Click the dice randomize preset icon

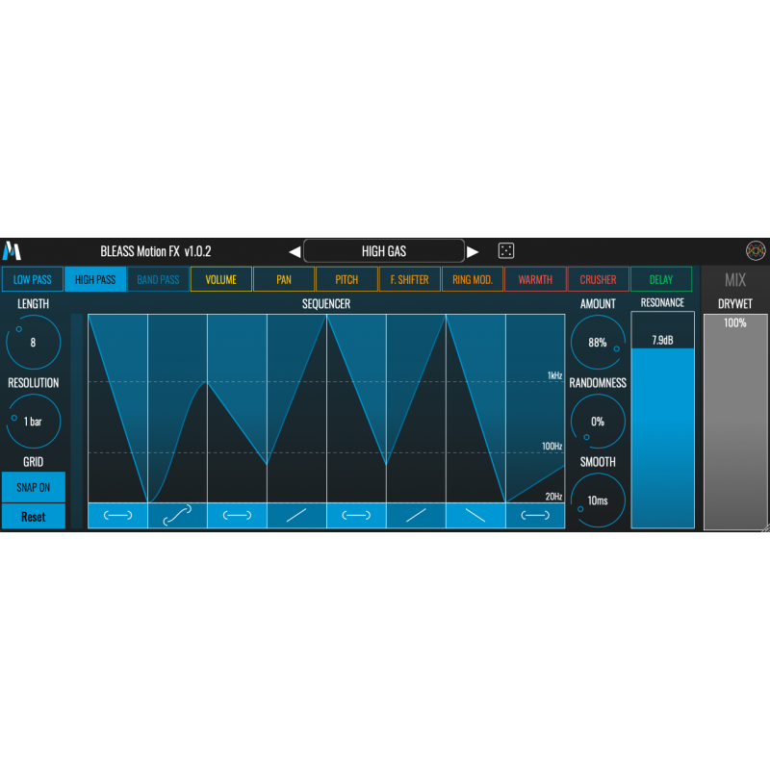506,251
